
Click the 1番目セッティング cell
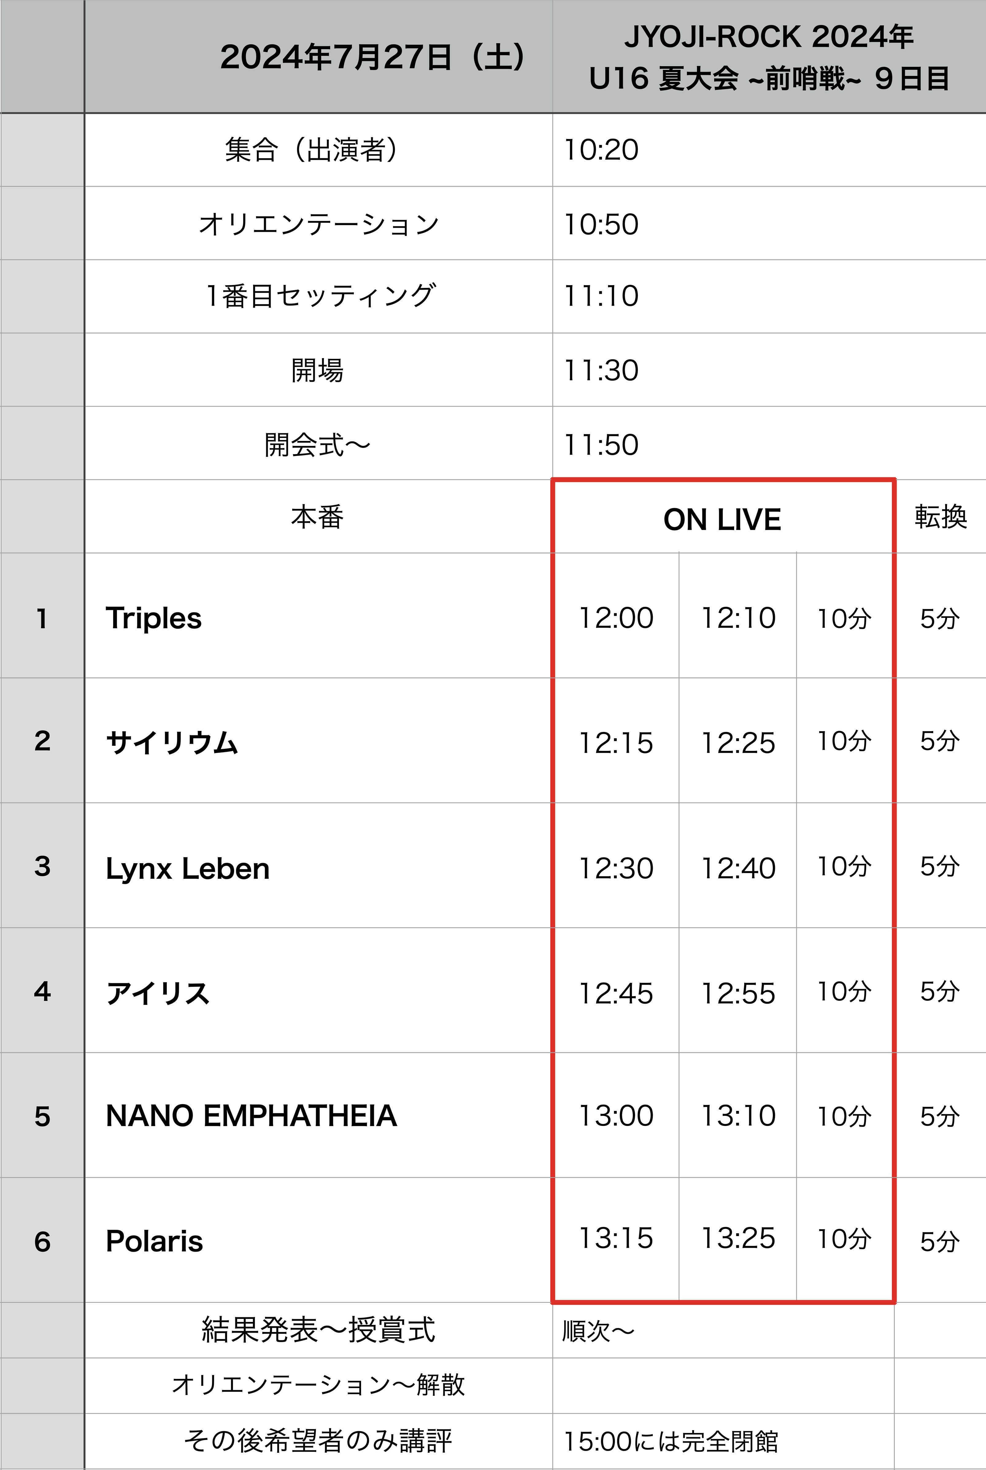(x=318, y=296)
